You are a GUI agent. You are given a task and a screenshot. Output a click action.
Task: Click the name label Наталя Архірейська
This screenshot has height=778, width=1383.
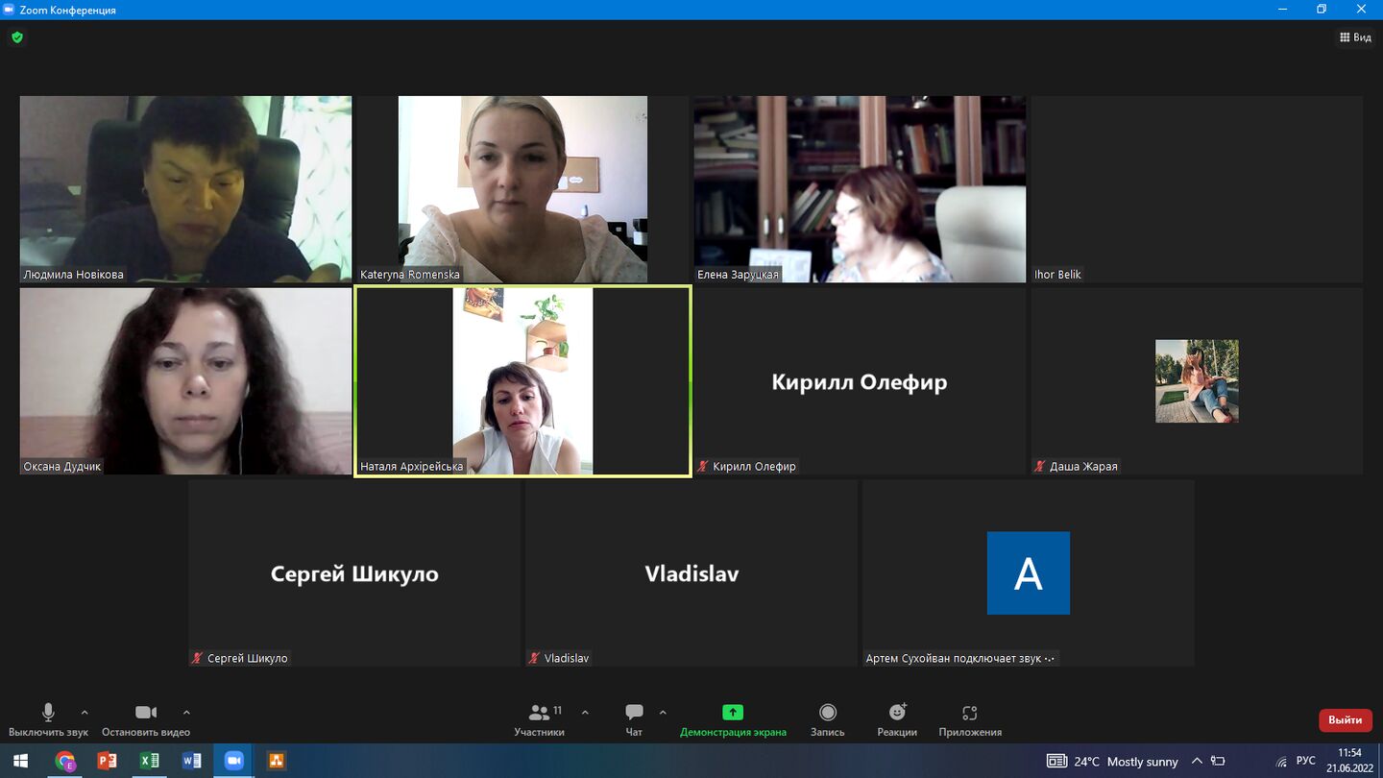click(412, 467)
